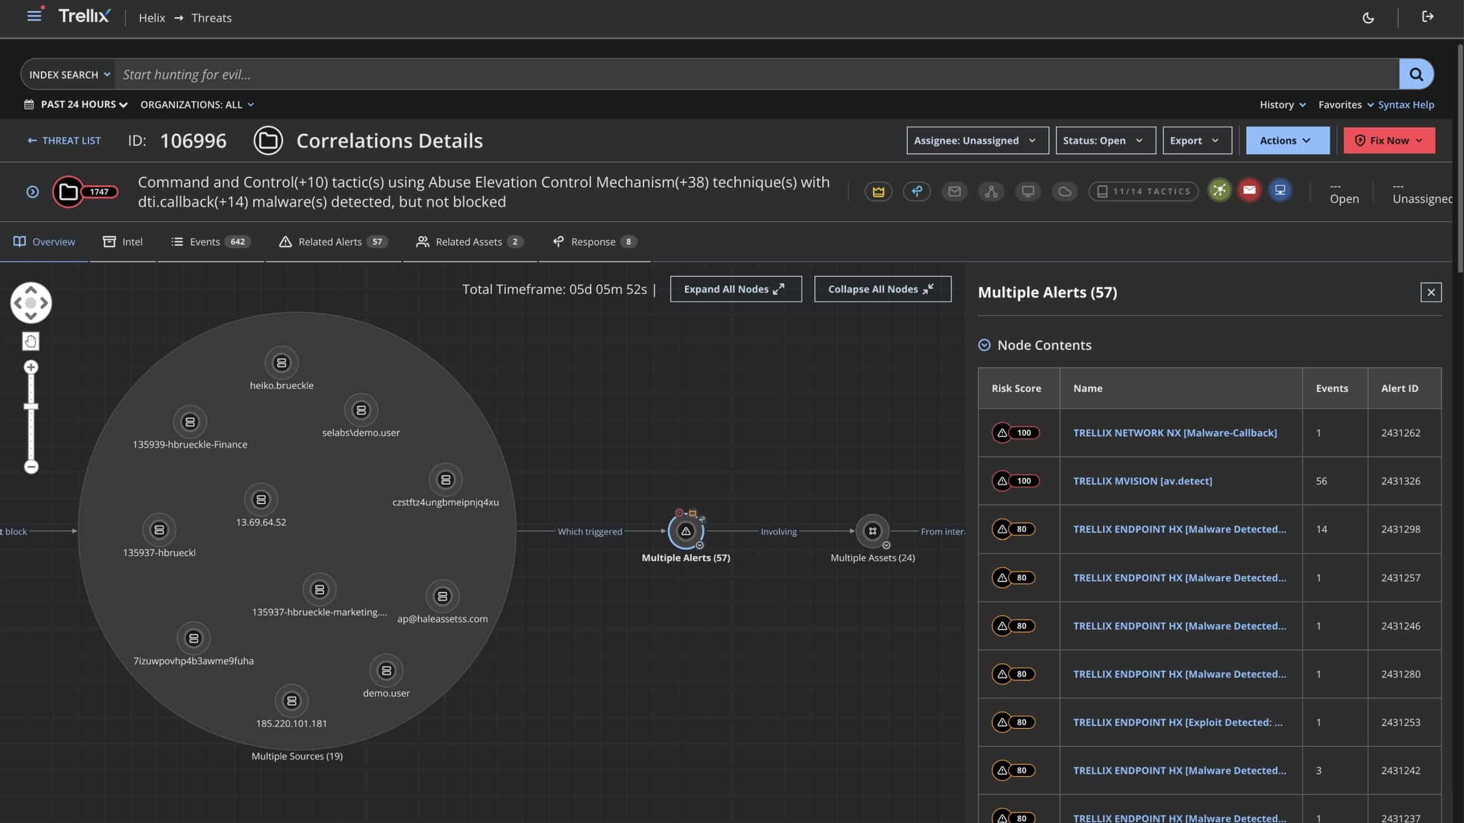Image resolution: width=1464 pixels, height=823 pixels.
Task: Select the Multiple Alerts (57) node
Action: (x=686, y=531)
